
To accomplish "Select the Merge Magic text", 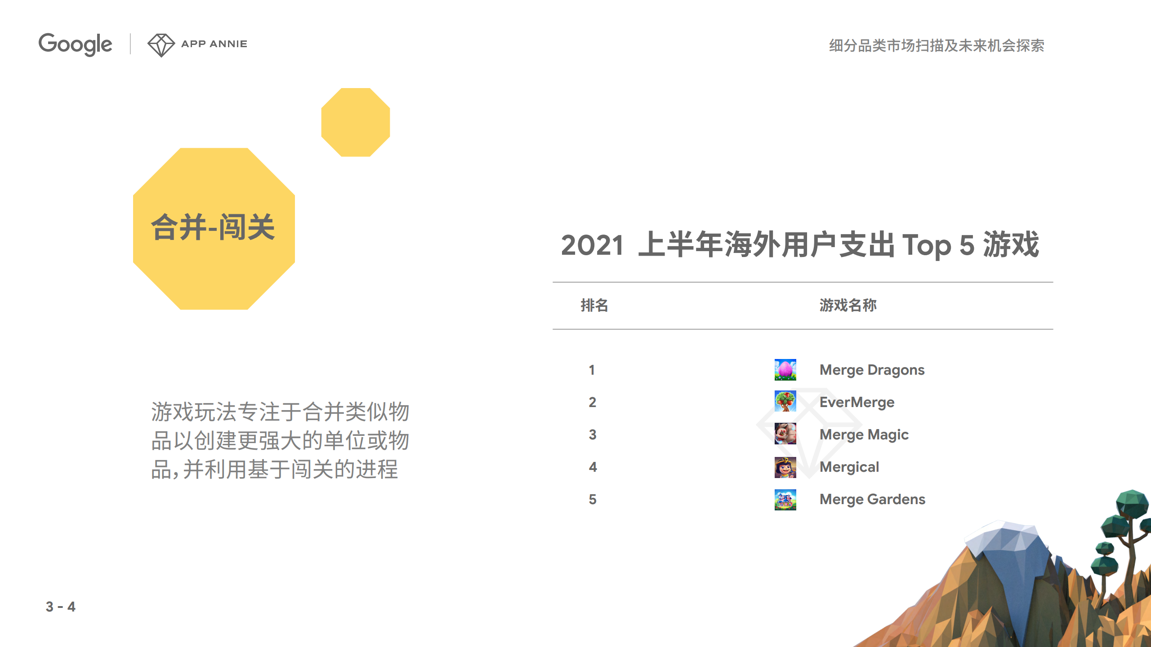I will point(864,434).
